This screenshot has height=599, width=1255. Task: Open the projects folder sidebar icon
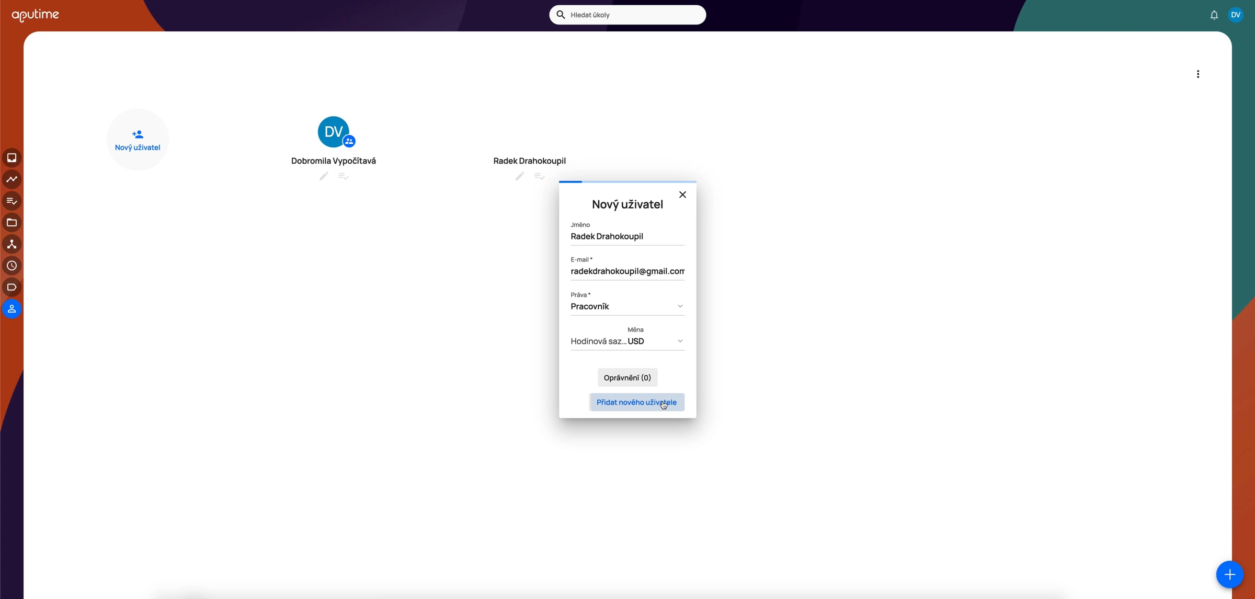(12, 223)
